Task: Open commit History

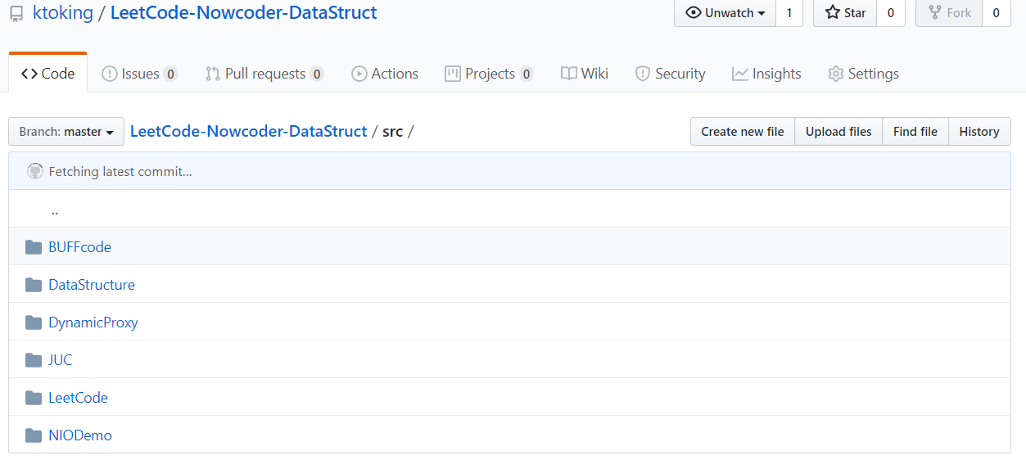Action: click(979, 132)
